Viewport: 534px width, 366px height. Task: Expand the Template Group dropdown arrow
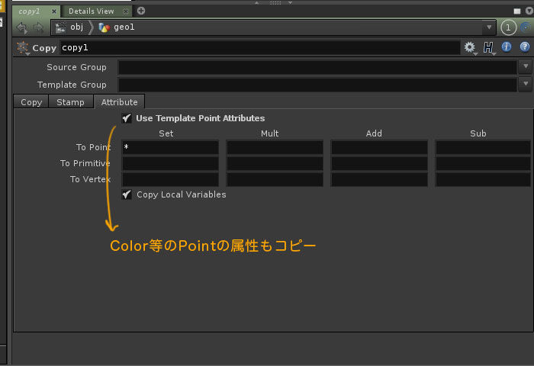click(525, 85)
